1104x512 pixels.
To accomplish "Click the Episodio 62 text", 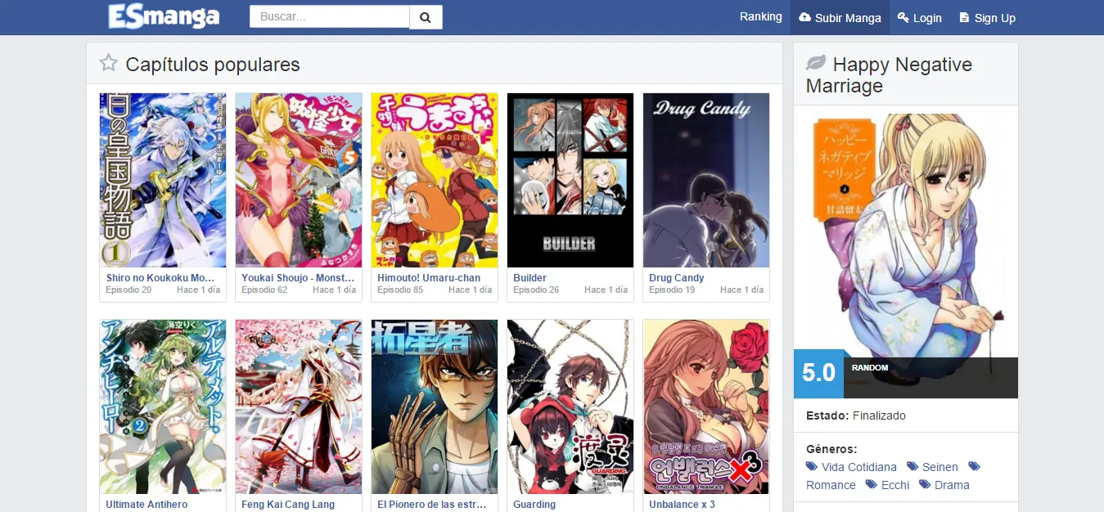I will pos(264,290).
